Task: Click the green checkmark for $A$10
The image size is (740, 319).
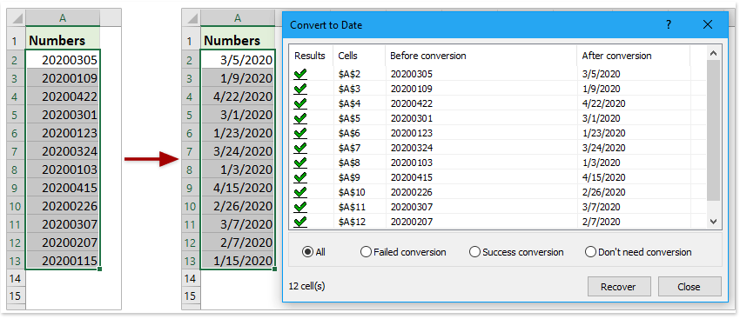Action: point(300,192)
